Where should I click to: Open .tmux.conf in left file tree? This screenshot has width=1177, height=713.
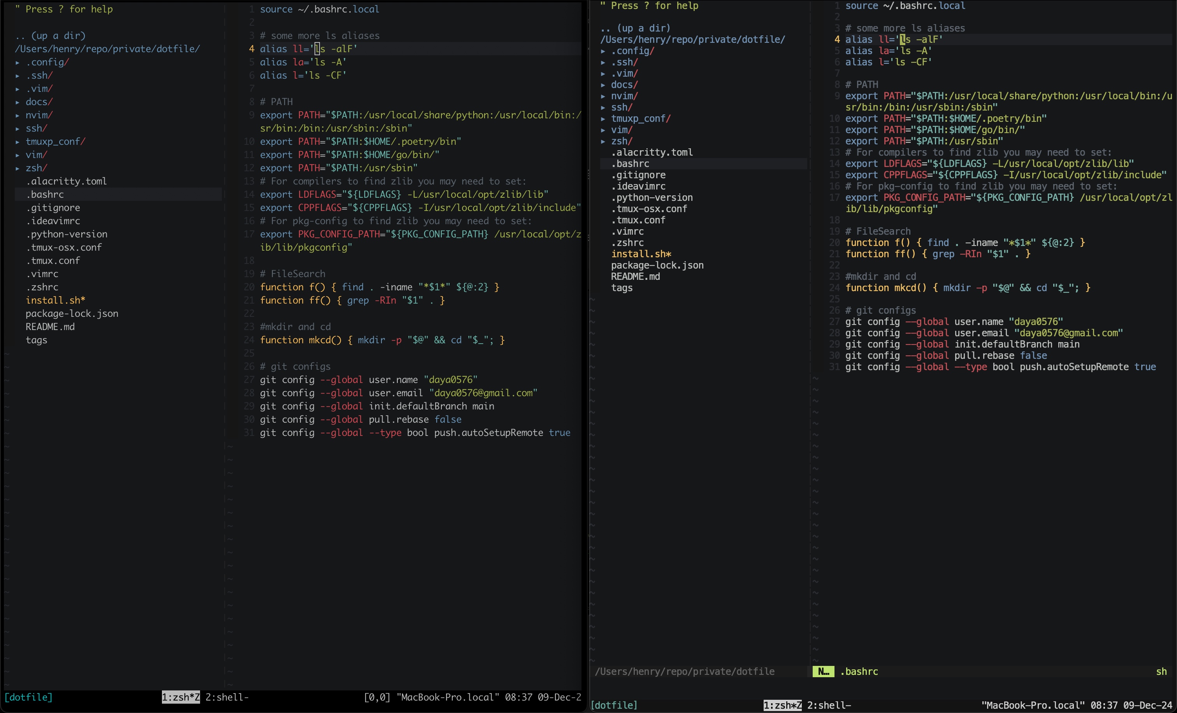click(53, 261)
